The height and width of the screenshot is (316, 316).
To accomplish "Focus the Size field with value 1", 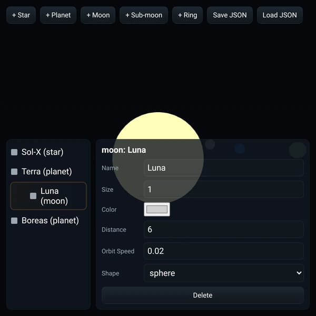I will [224, 189].
